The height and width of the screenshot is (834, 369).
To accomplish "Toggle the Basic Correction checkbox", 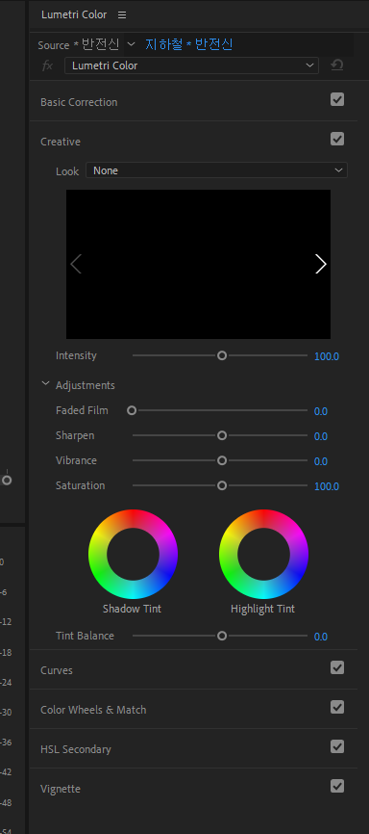I will tap(337, 99).
